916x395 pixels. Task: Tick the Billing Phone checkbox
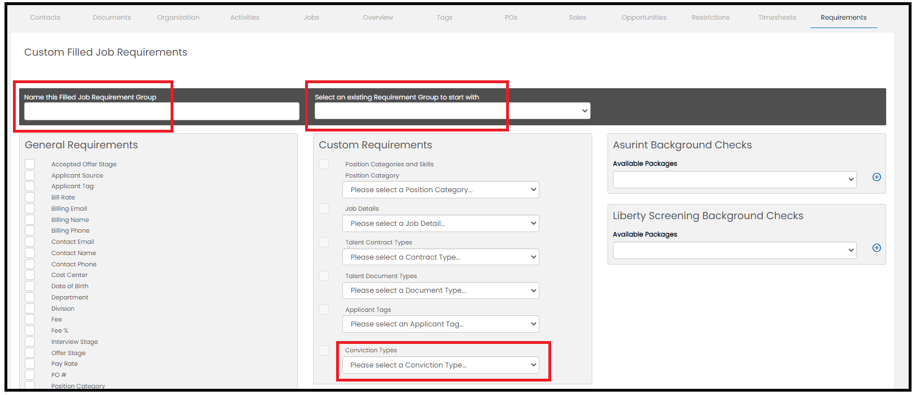click(30, 230)
